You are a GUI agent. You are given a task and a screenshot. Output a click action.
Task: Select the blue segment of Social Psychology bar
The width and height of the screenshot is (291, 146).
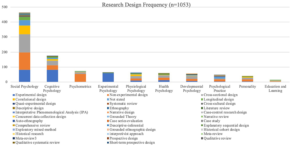24,76
